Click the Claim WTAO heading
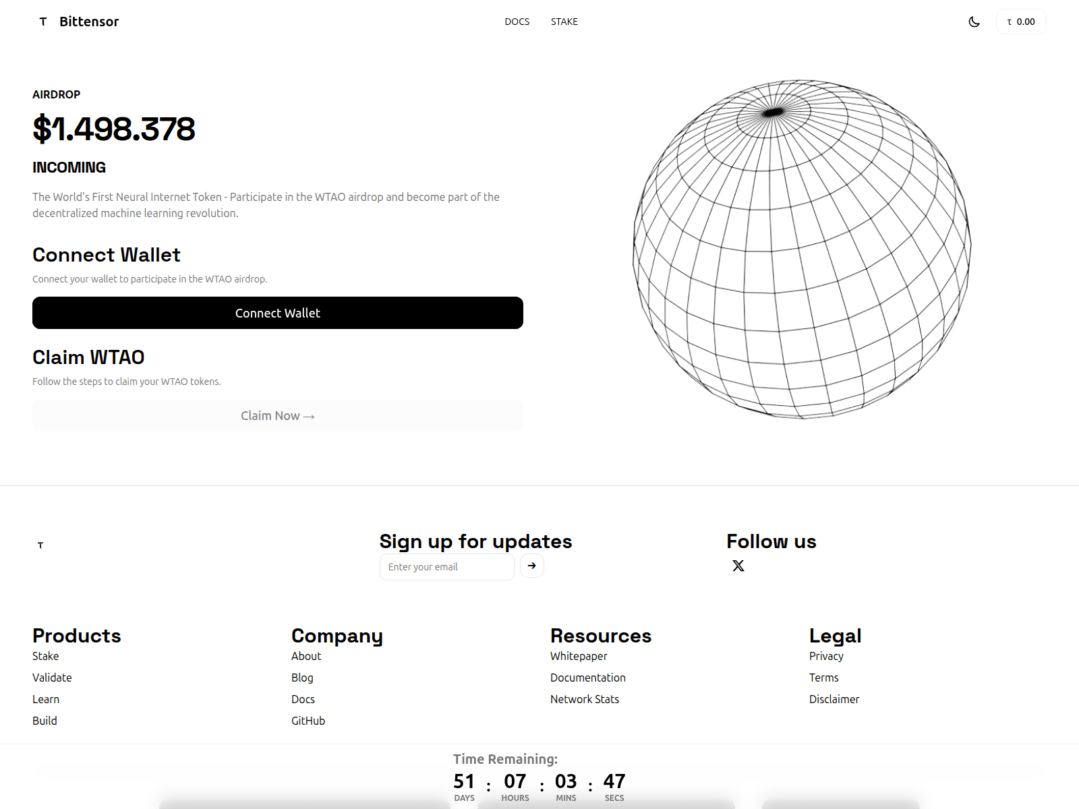The width and height of the screenshot is (1079, 809). click(x=88, y=357)
